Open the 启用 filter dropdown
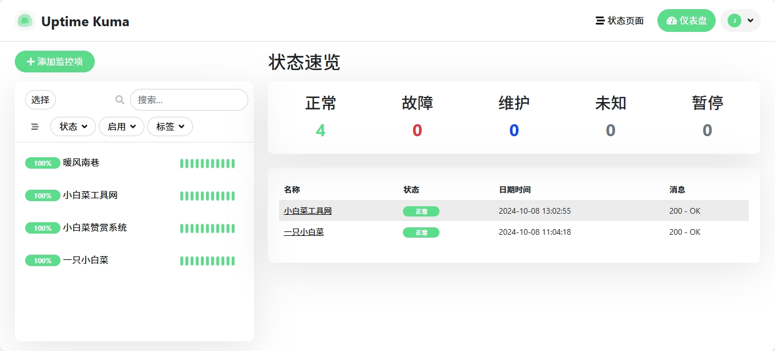The width and height of the screenshot is (775, 351). tap(121, 126)
